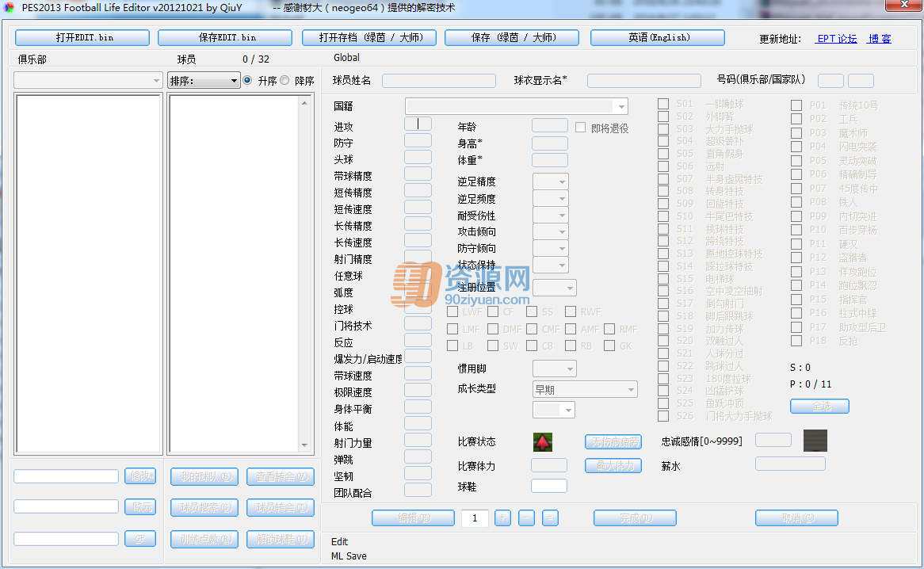Click 保存 (绿茵/大师) button
This screenshot has height=569, width=924.
pyautogui.click(x=512, y=37)
